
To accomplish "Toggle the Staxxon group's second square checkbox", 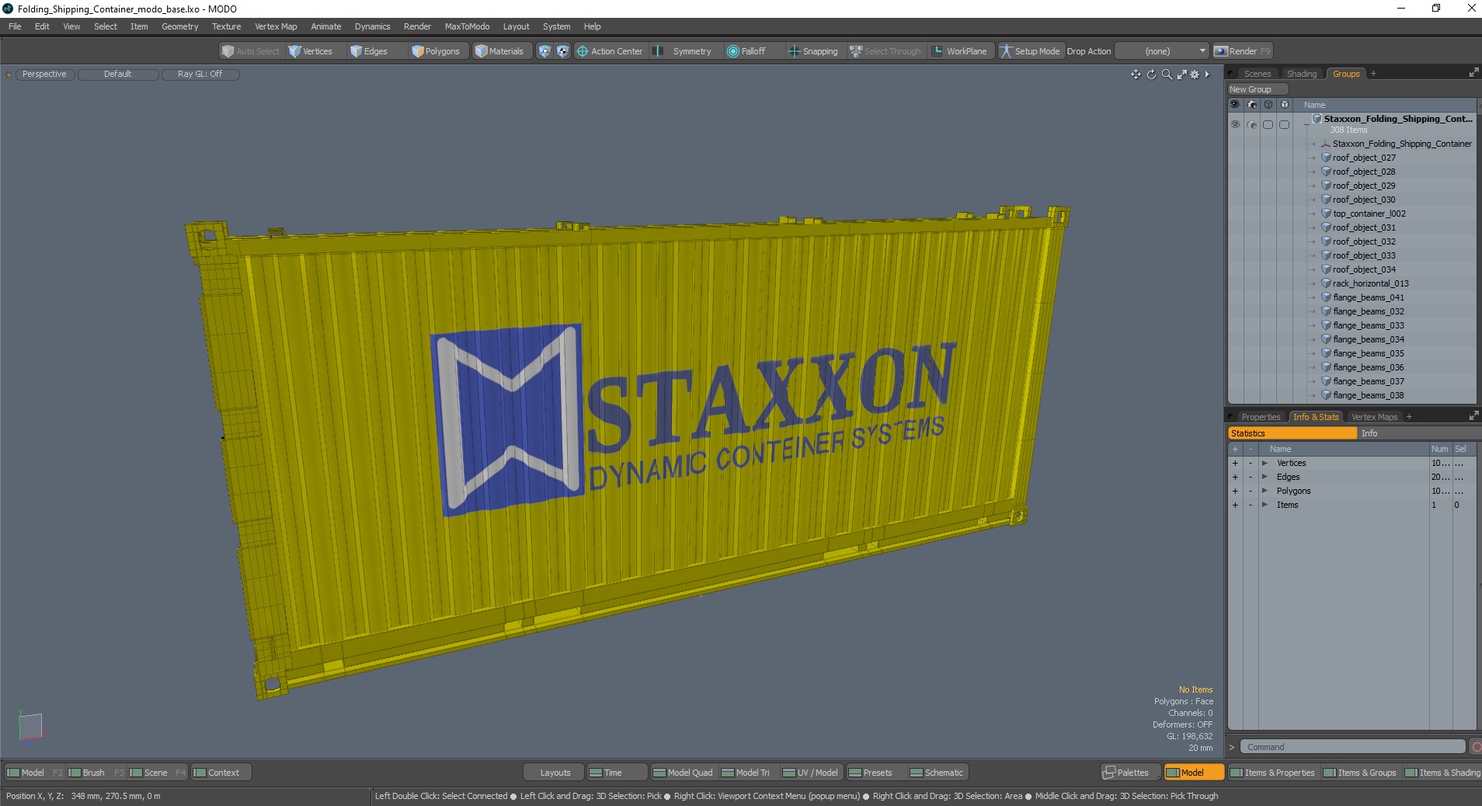I will [x=1285, y=124].
